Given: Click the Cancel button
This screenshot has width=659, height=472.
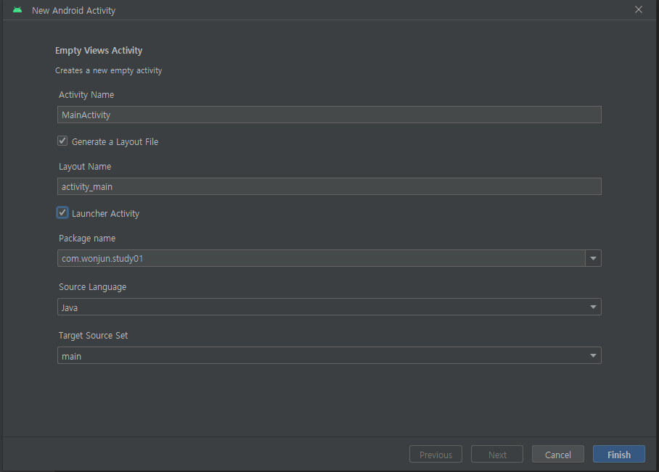Looking at the screenshot, I should pyautogui.click(x=557, y=455).
